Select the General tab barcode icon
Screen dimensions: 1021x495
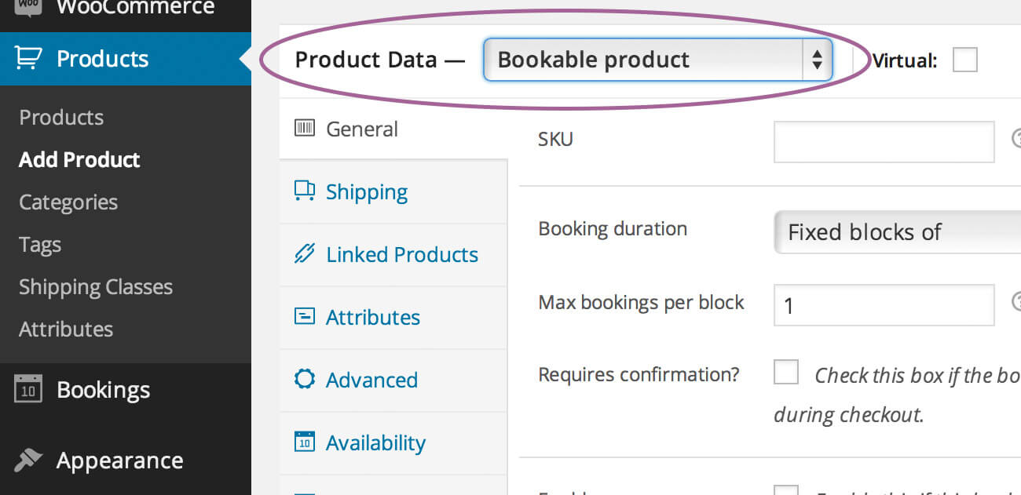point(305,128)
